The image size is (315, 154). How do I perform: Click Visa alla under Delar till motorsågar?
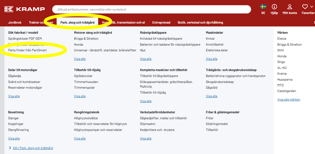tap(14, 96)
